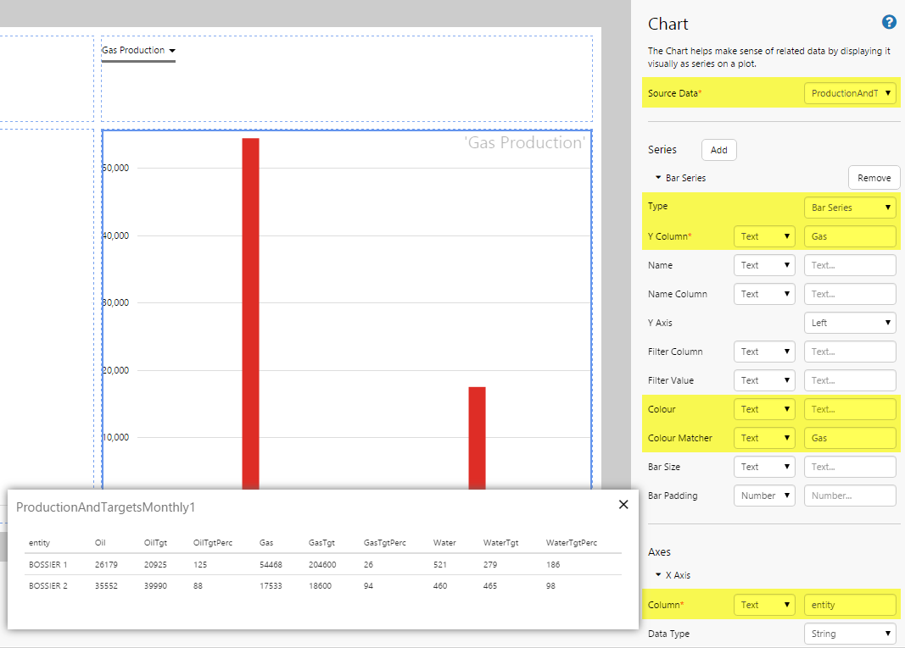Change Y Column value type dropdown
This screenshot has width=905, height=648.
coord(763,236)
